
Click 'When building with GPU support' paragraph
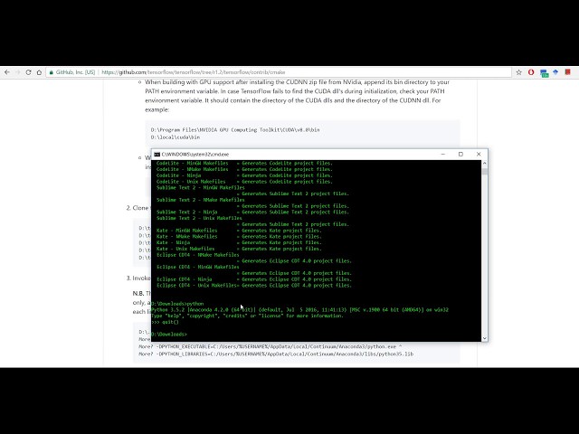298,96
